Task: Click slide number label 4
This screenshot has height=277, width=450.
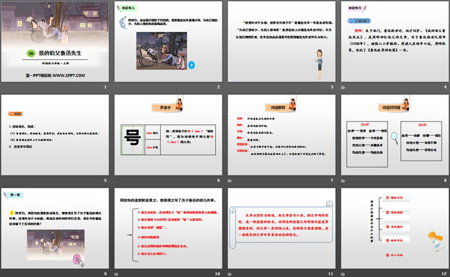Action: coord(446,87)
